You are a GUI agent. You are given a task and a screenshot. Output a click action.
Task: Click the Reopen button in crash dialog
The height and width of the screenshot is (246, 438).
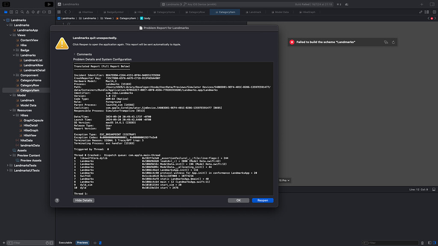tap(262, 200)
